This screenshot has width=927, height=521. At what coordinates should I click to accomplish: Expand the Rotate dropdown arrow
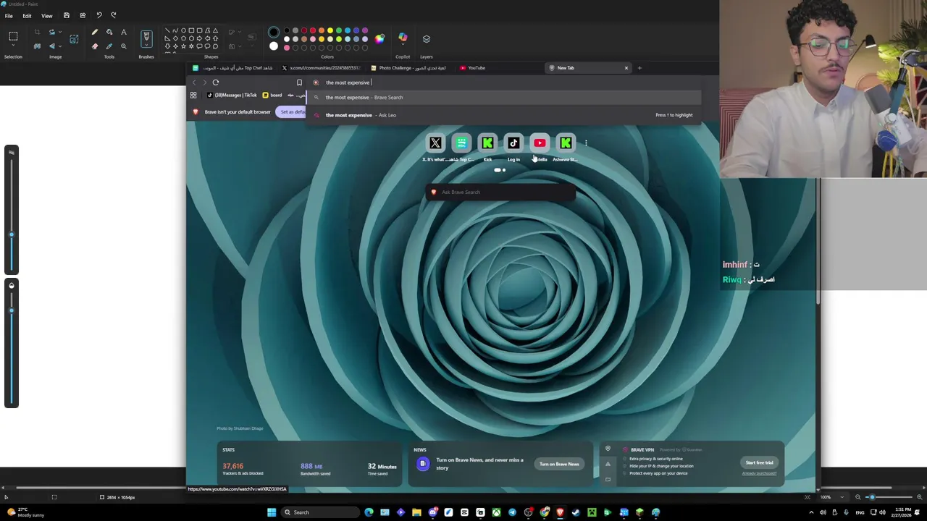coord(59,32)
